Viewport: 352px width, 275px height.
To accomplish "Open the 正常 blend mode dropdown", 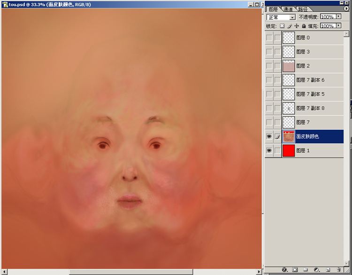I will [x=281, y=17].
